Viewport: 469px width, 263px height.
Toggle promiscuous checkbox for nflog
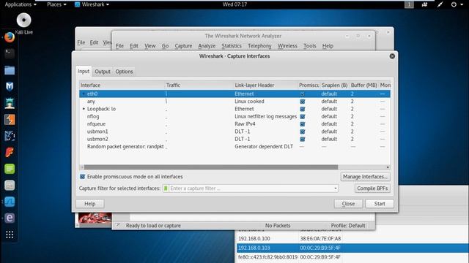pyautogui.click(x=303, y=116)
